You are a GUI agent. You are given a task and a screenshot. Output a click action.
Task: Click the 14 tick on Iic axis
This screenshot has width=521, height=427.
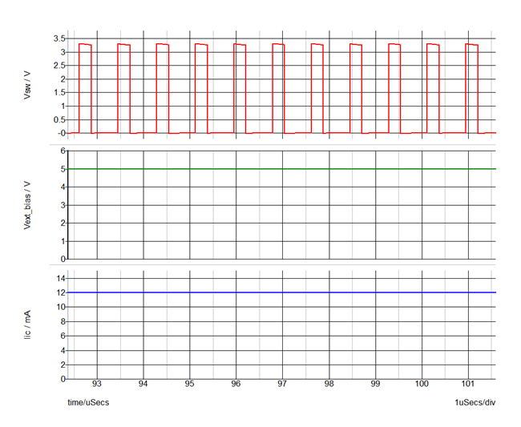61,278
